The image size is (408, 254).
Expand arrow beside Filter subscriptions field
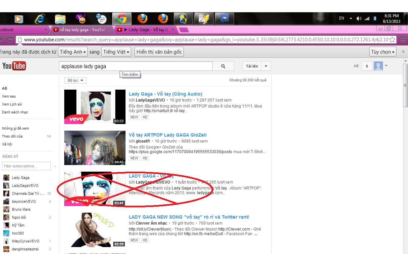click(x=55, y=166)
